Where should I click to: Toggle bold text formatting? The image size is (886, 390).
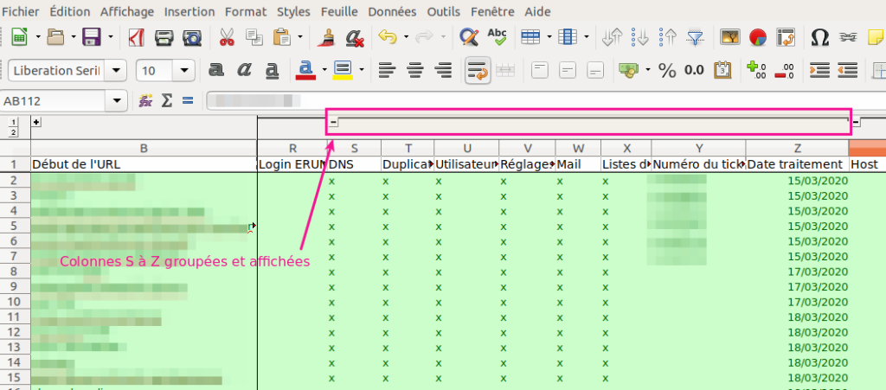point(217,70)
